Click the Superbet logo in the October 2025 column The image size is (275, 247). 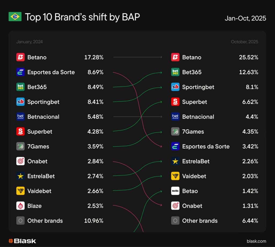[x=175, y=102]
